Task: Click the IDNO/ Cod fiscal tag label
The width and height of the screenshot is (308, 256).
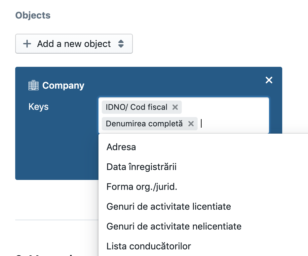Action: click(x=136, y=107)
